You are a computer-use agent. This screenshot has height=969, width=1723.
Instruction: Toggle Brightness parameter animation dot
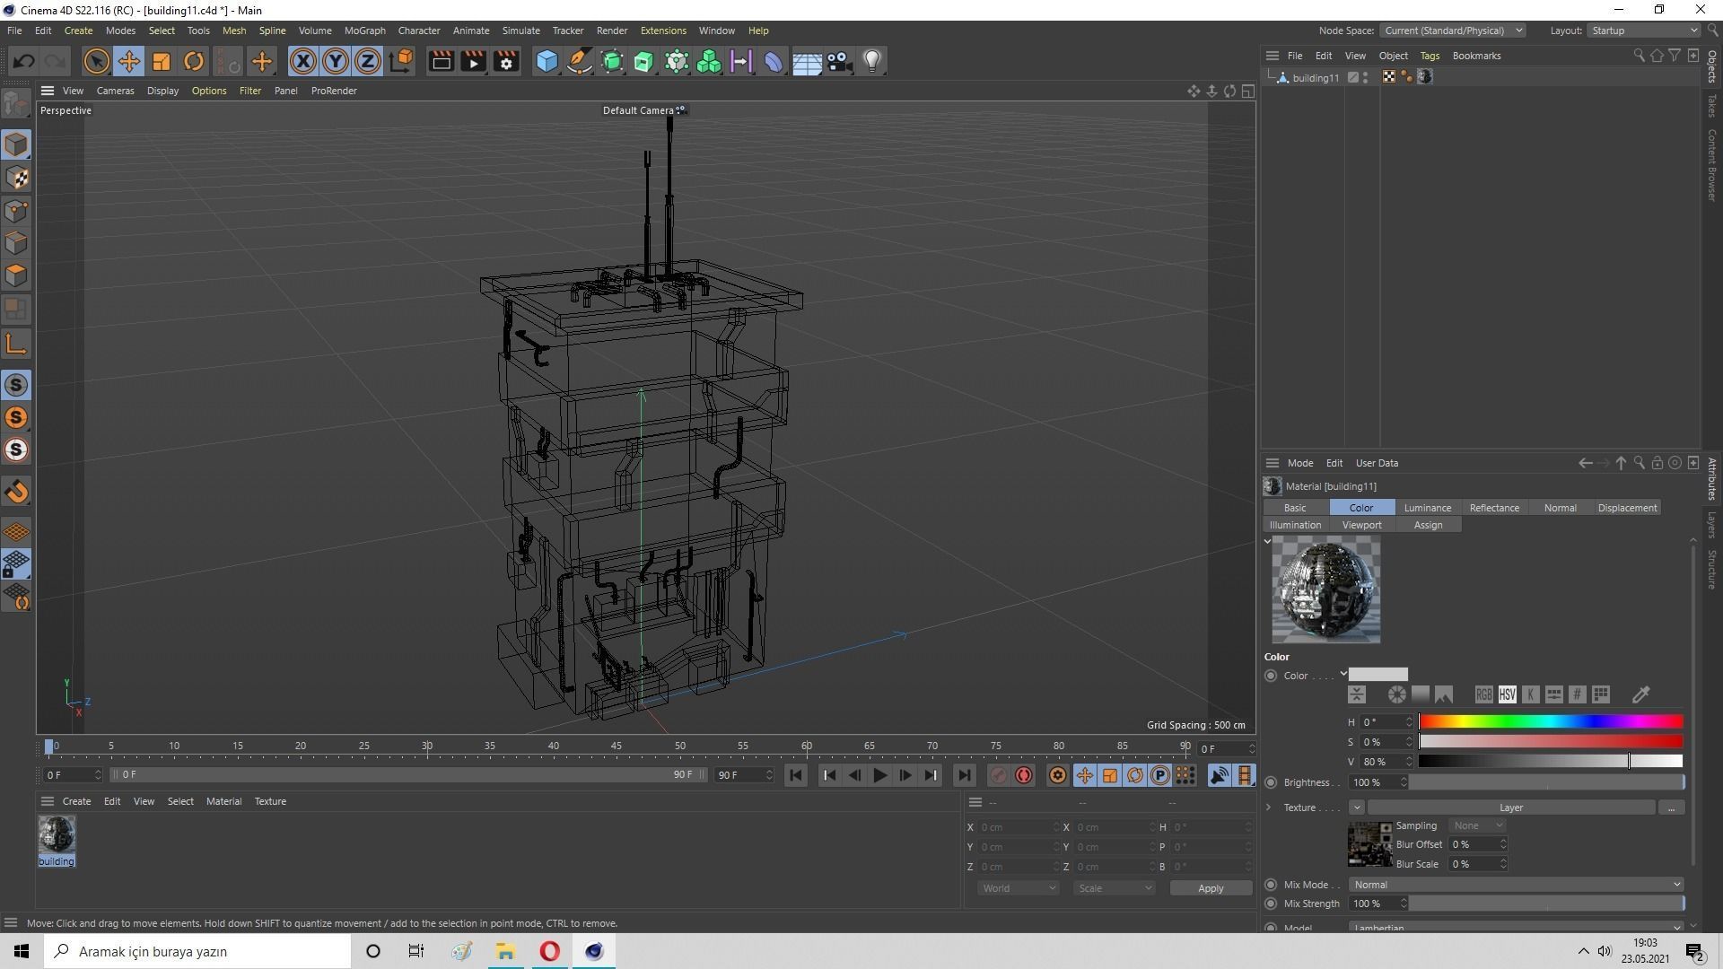coord(1271,782)
